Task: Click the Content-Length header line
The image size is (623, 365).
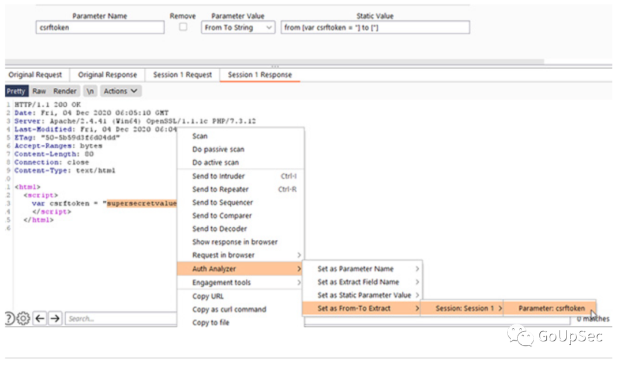Action: (x=54, y=154)
